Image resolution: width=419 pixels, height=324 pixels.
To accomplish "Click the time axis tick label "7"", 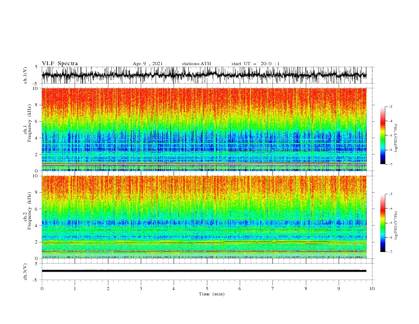I will pos(273,289).
